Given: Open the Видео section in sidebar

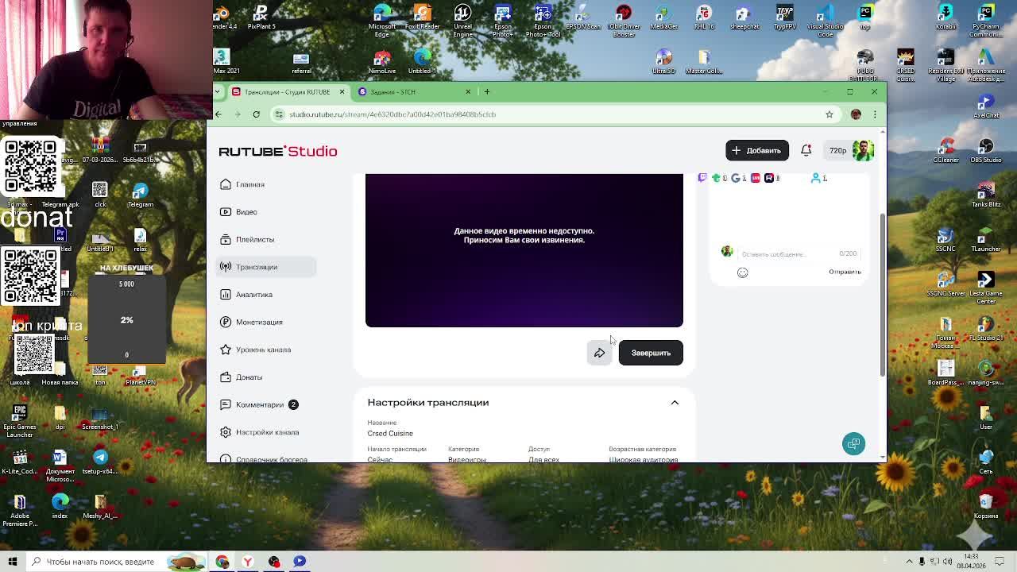Looking at the screenshot, I should tap(265, 212).
